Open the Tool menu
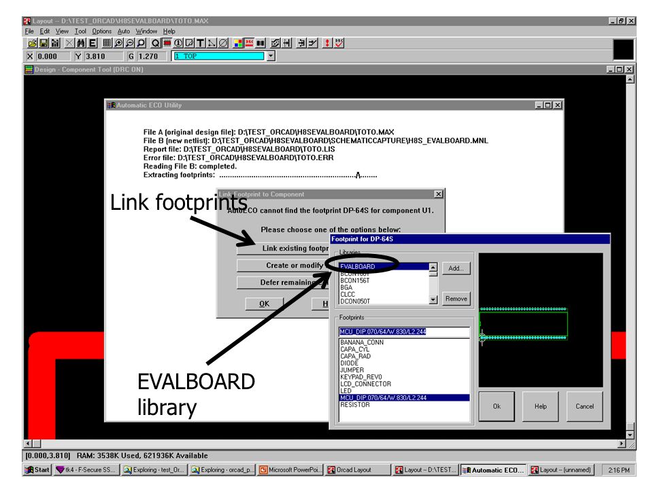The height and width of the screenshot is (489, 653). pyautogui.click(x=80, y=31)
